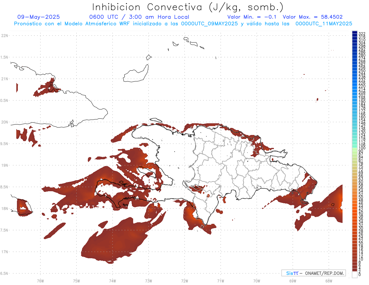
Task: Click the title 'Inhibicion Convectiva (J/kg, somb.)'
Action: tap(188, 7)
